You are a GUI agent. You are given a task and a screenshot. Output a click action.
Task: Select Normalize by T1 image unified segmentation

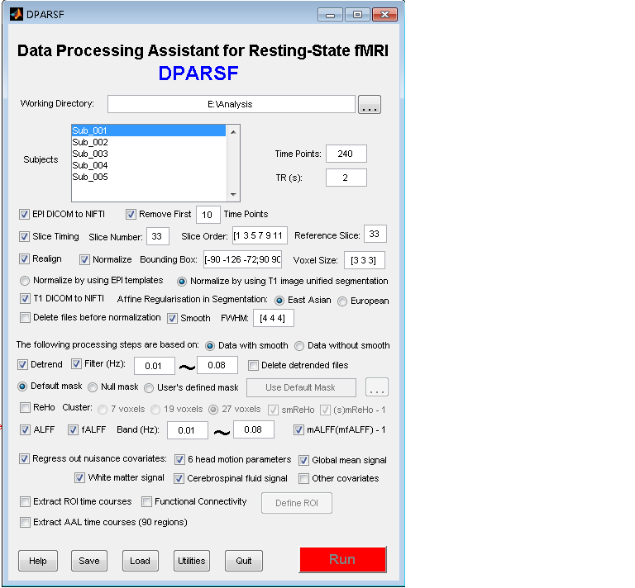point(182,282)
